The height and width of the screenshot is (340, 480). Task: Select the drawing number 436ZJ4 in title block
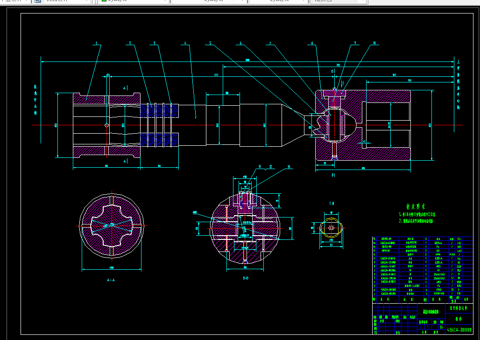point(459,330)
